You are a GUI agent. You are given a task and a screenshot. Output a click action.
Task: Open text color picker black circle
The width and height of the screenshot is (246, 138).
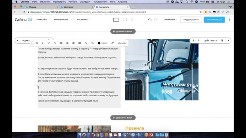(99, 43)
